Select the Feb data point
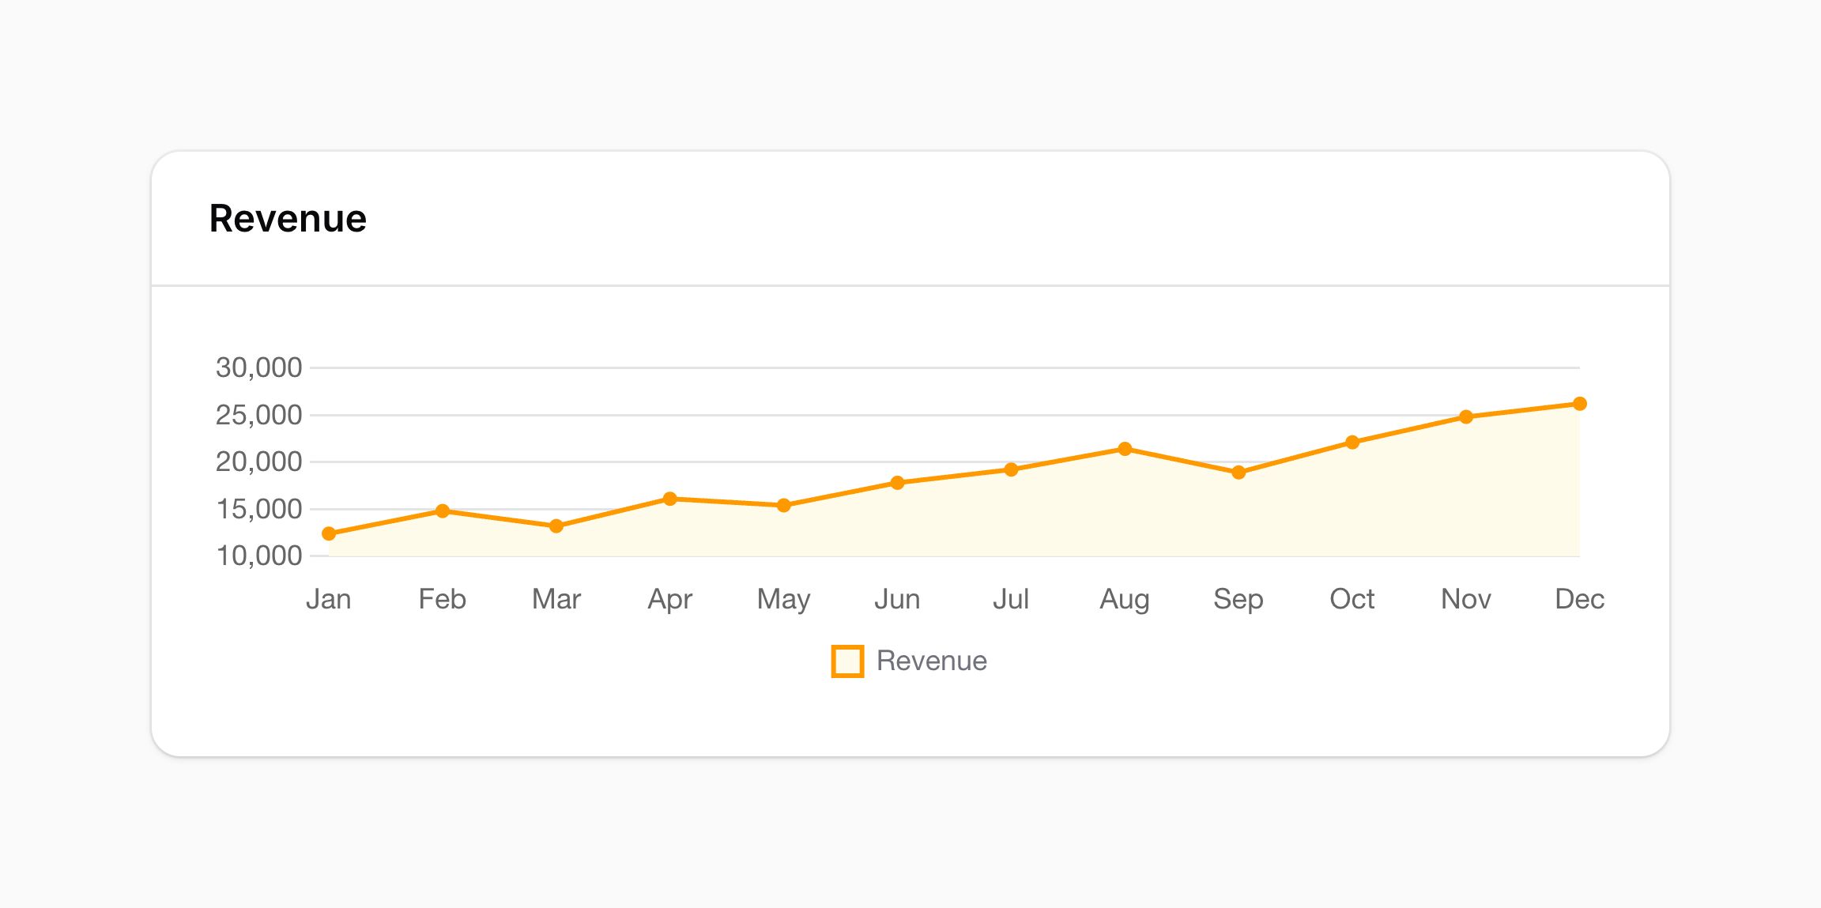1821x908 pixels. click(443, 511)
